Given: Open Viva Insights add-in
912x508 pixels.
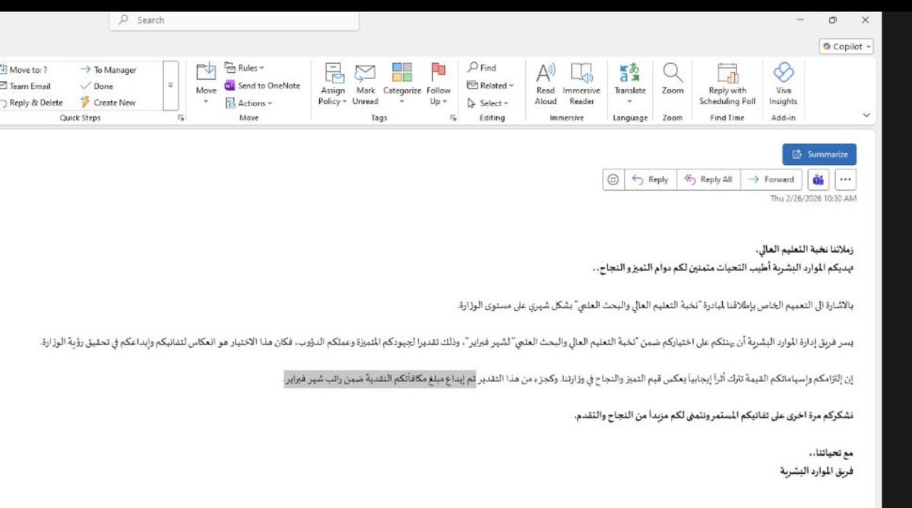Looking at the screenshot, I should pos(783,84).
